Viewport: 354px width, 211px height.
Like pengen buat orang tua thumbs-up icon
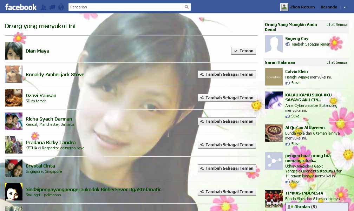(x=288, y=182)
